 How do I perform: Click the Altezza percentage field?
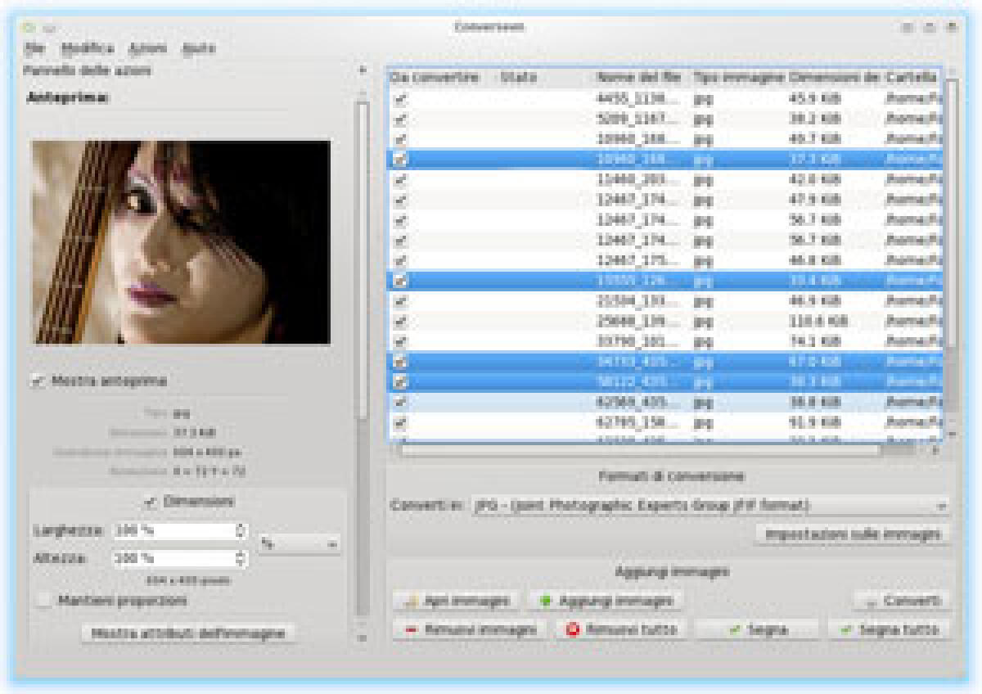[173, 558]
